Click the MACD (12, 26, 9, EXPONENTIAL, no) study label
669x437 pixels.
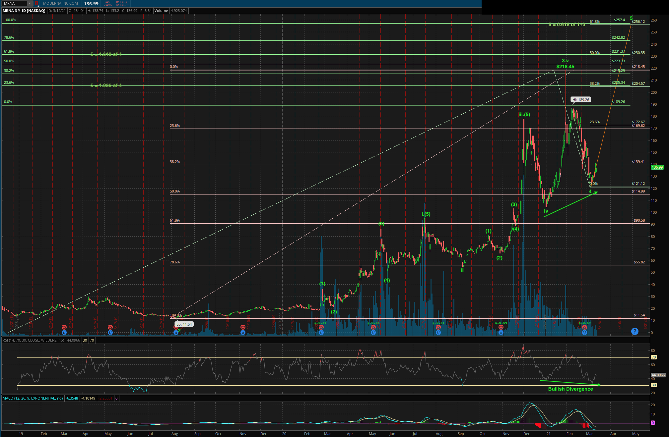point(33,398)
